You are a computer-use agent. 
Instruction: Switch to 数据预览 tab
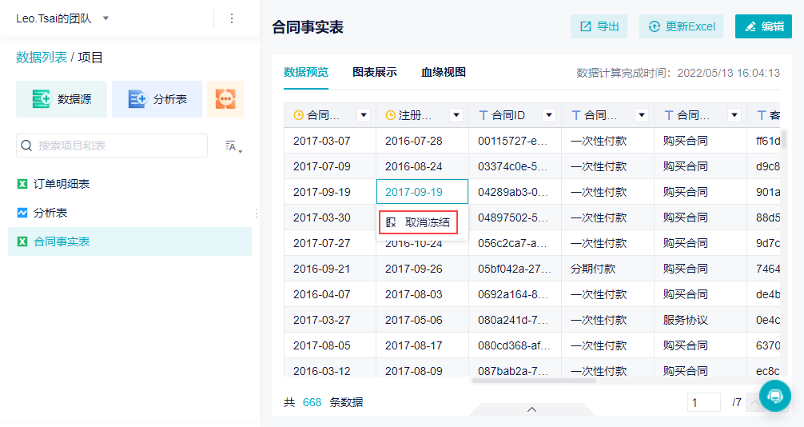tap(306, 72)
